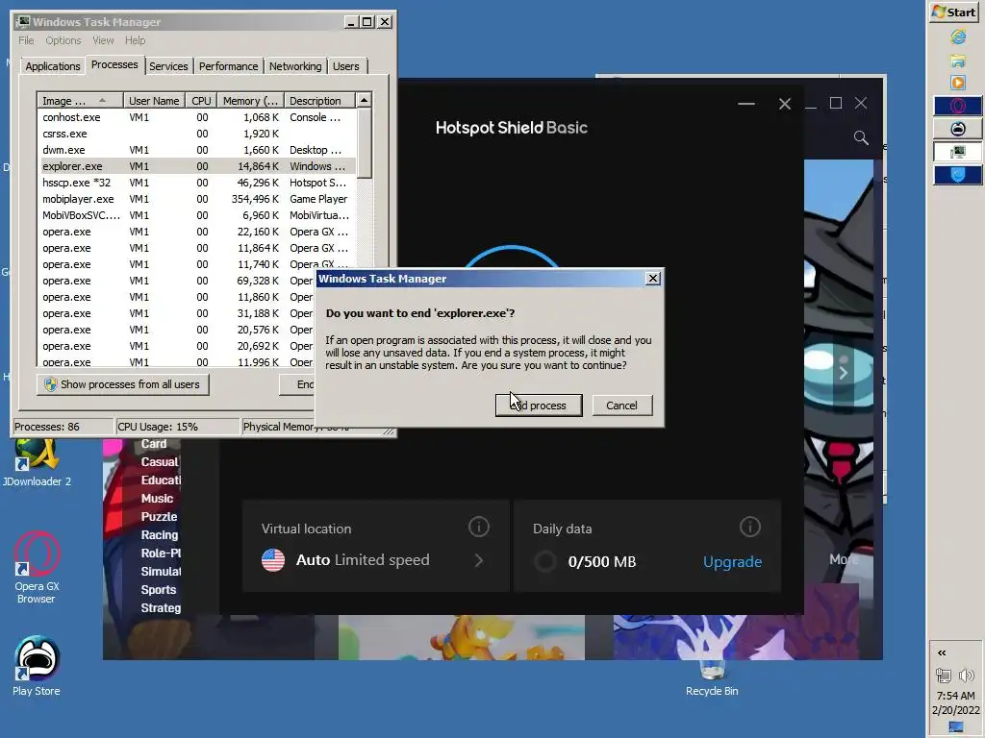985x738 pixels.
Task: Click the process list scroll-up arrow
Action: [364, 100]
